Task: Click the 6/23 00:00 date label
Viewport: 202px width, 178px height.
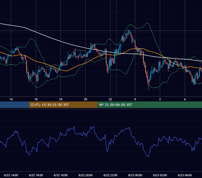Action: [135, 175]
